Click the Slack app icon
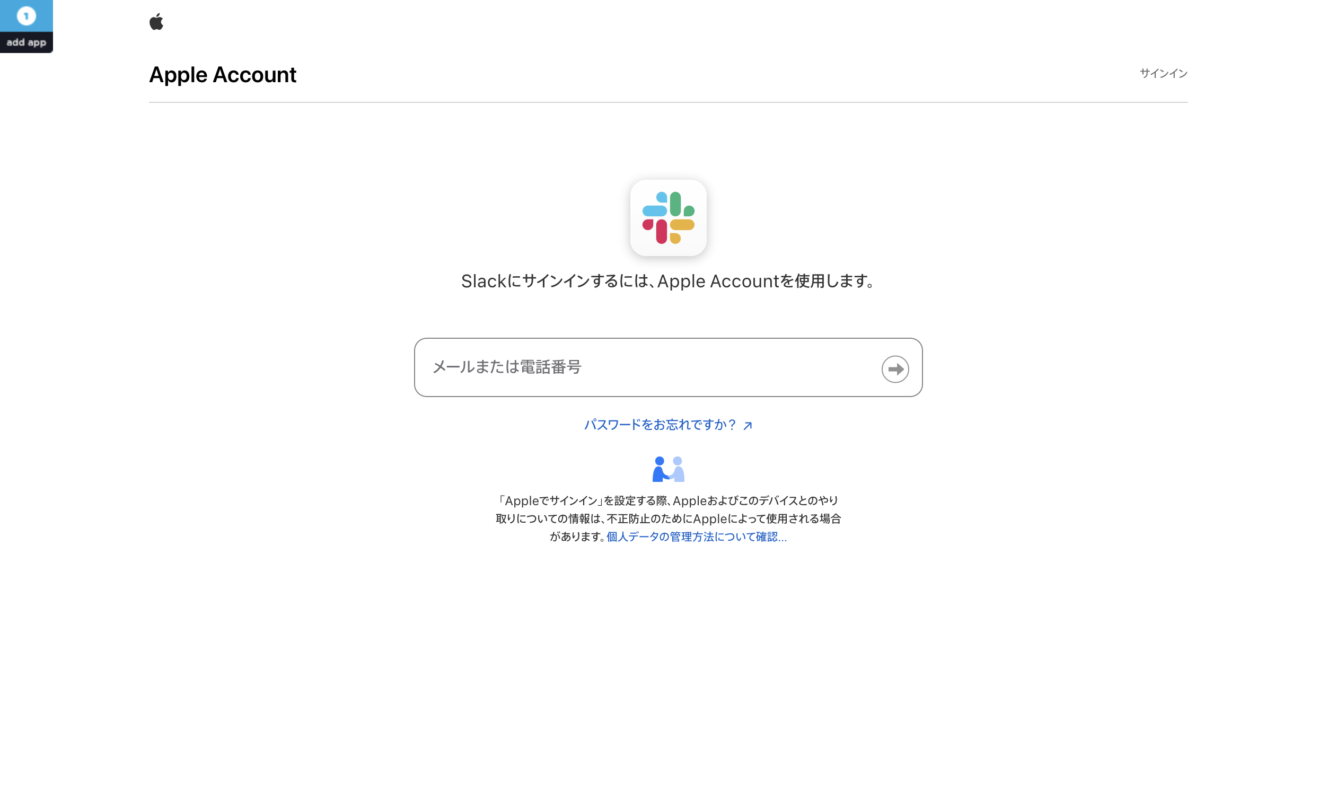Screen dimensions: 1336x809 [x=668, y=217]
